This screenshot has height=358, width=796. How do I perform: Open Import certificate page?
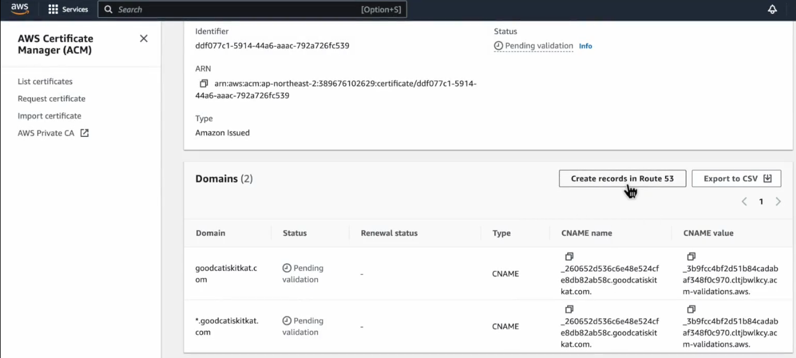(49, 116)
